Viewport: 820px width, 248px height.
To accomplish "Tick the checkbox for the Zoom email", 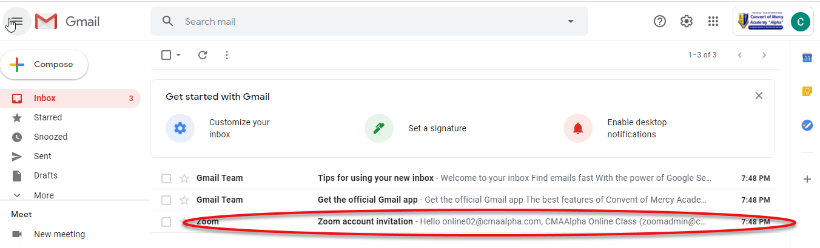I will (x=166, y=222).
